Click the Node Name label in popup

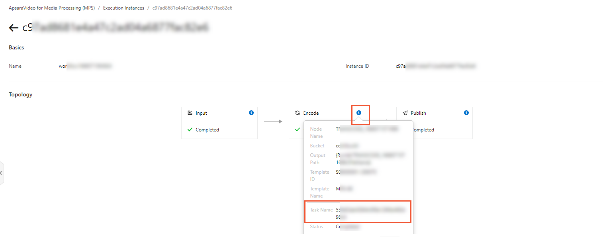(316, 133)
